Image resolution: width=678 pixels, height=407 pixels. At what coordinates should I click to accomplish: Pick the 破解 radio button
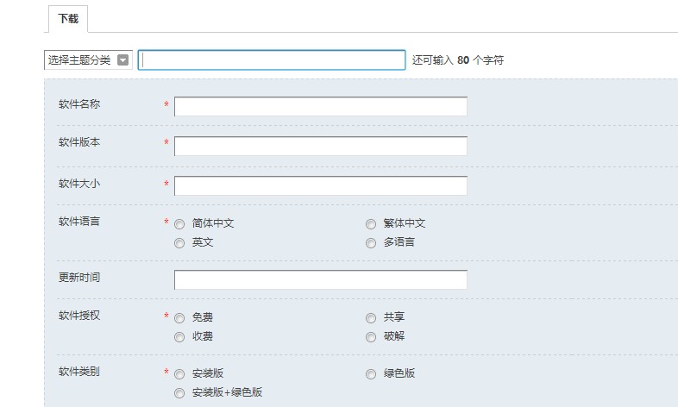[x=371, y=337]
